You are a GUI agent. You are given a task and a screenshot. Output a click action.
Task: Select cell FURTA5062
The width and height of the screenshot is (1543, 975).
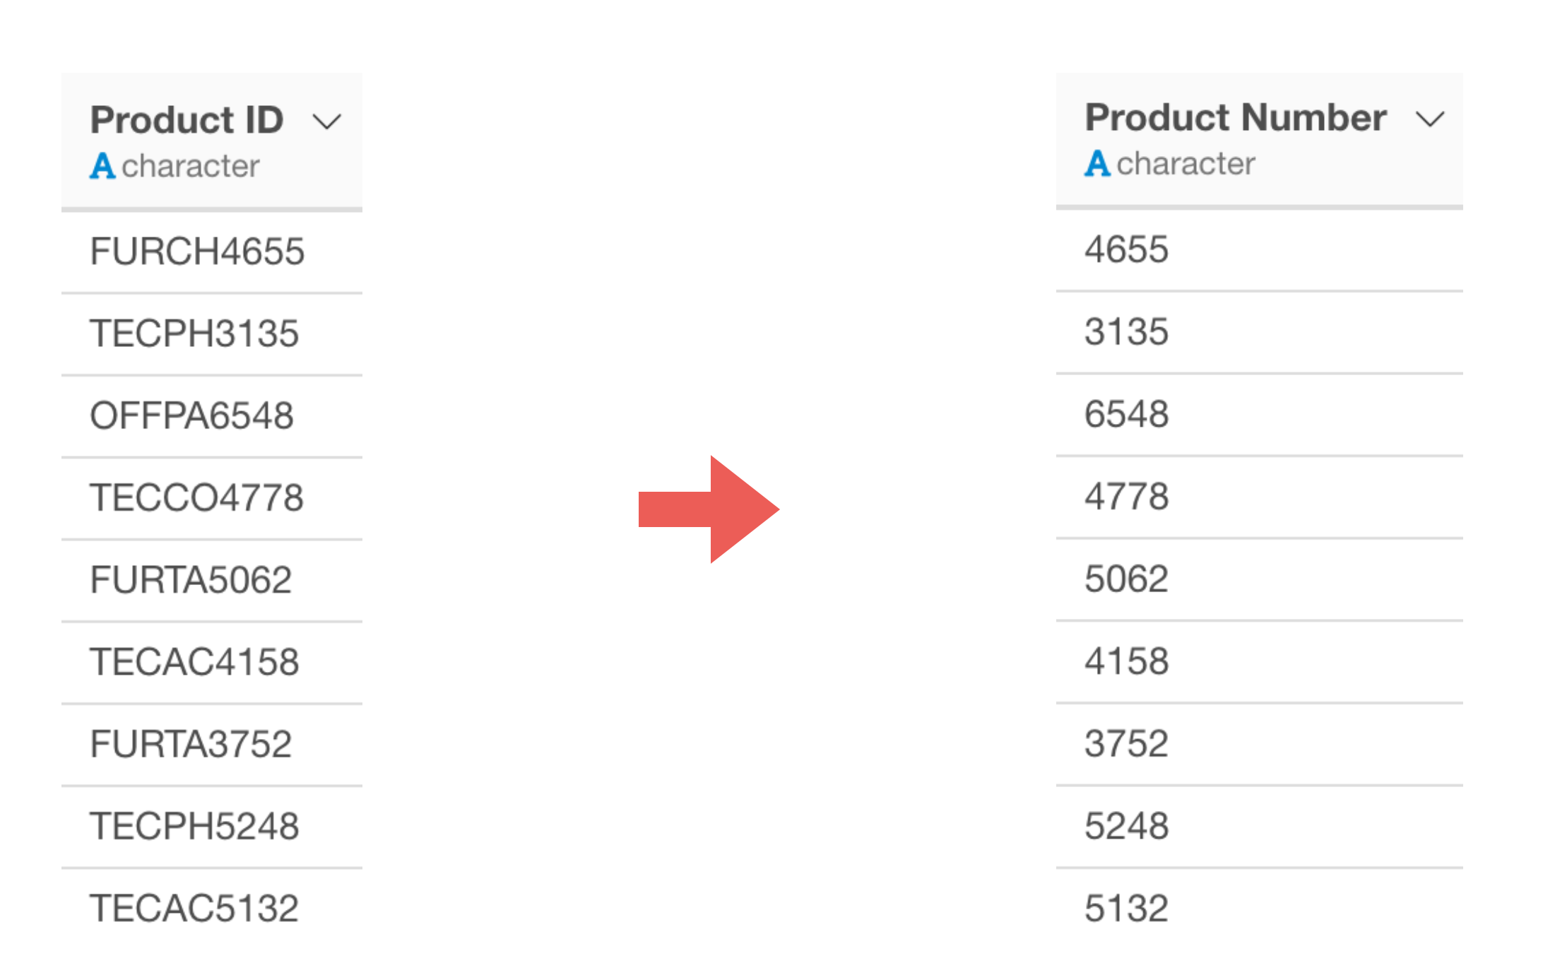click(212, 580)
